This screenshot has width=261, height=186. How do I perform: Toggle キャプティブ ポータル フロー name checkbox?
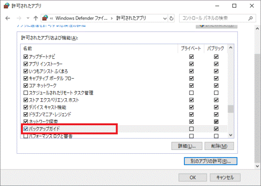click(26, 78)
